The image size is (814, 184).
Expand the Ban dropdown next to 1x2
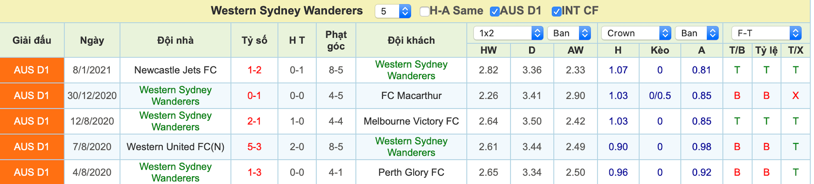569,33
